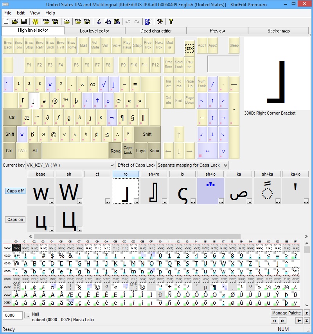Viewport: 313px width, 334px height.
Task: Open options with the hammer tools icon
Action: coord(160,22)
